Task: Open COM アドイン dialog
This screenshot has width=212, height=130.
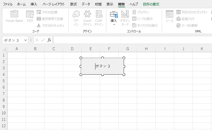Action: pyautogui.click(x=99, y=18)
